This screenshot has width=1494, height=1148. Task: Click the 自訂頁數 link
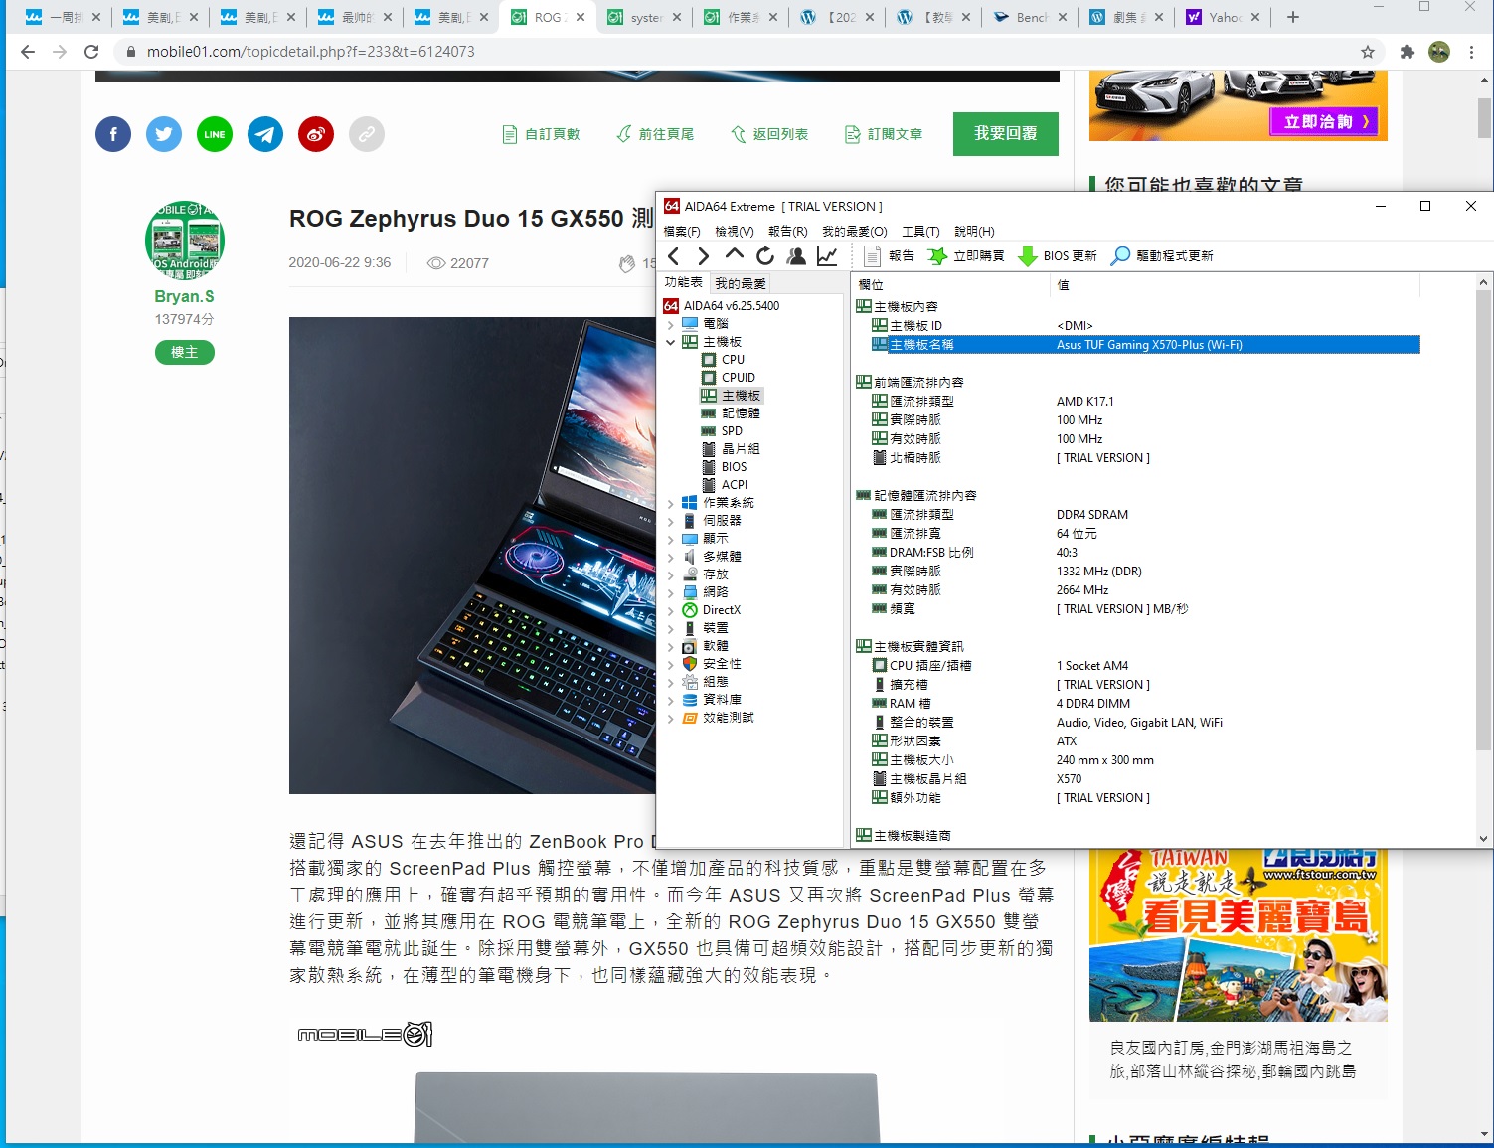coord(541,134)
